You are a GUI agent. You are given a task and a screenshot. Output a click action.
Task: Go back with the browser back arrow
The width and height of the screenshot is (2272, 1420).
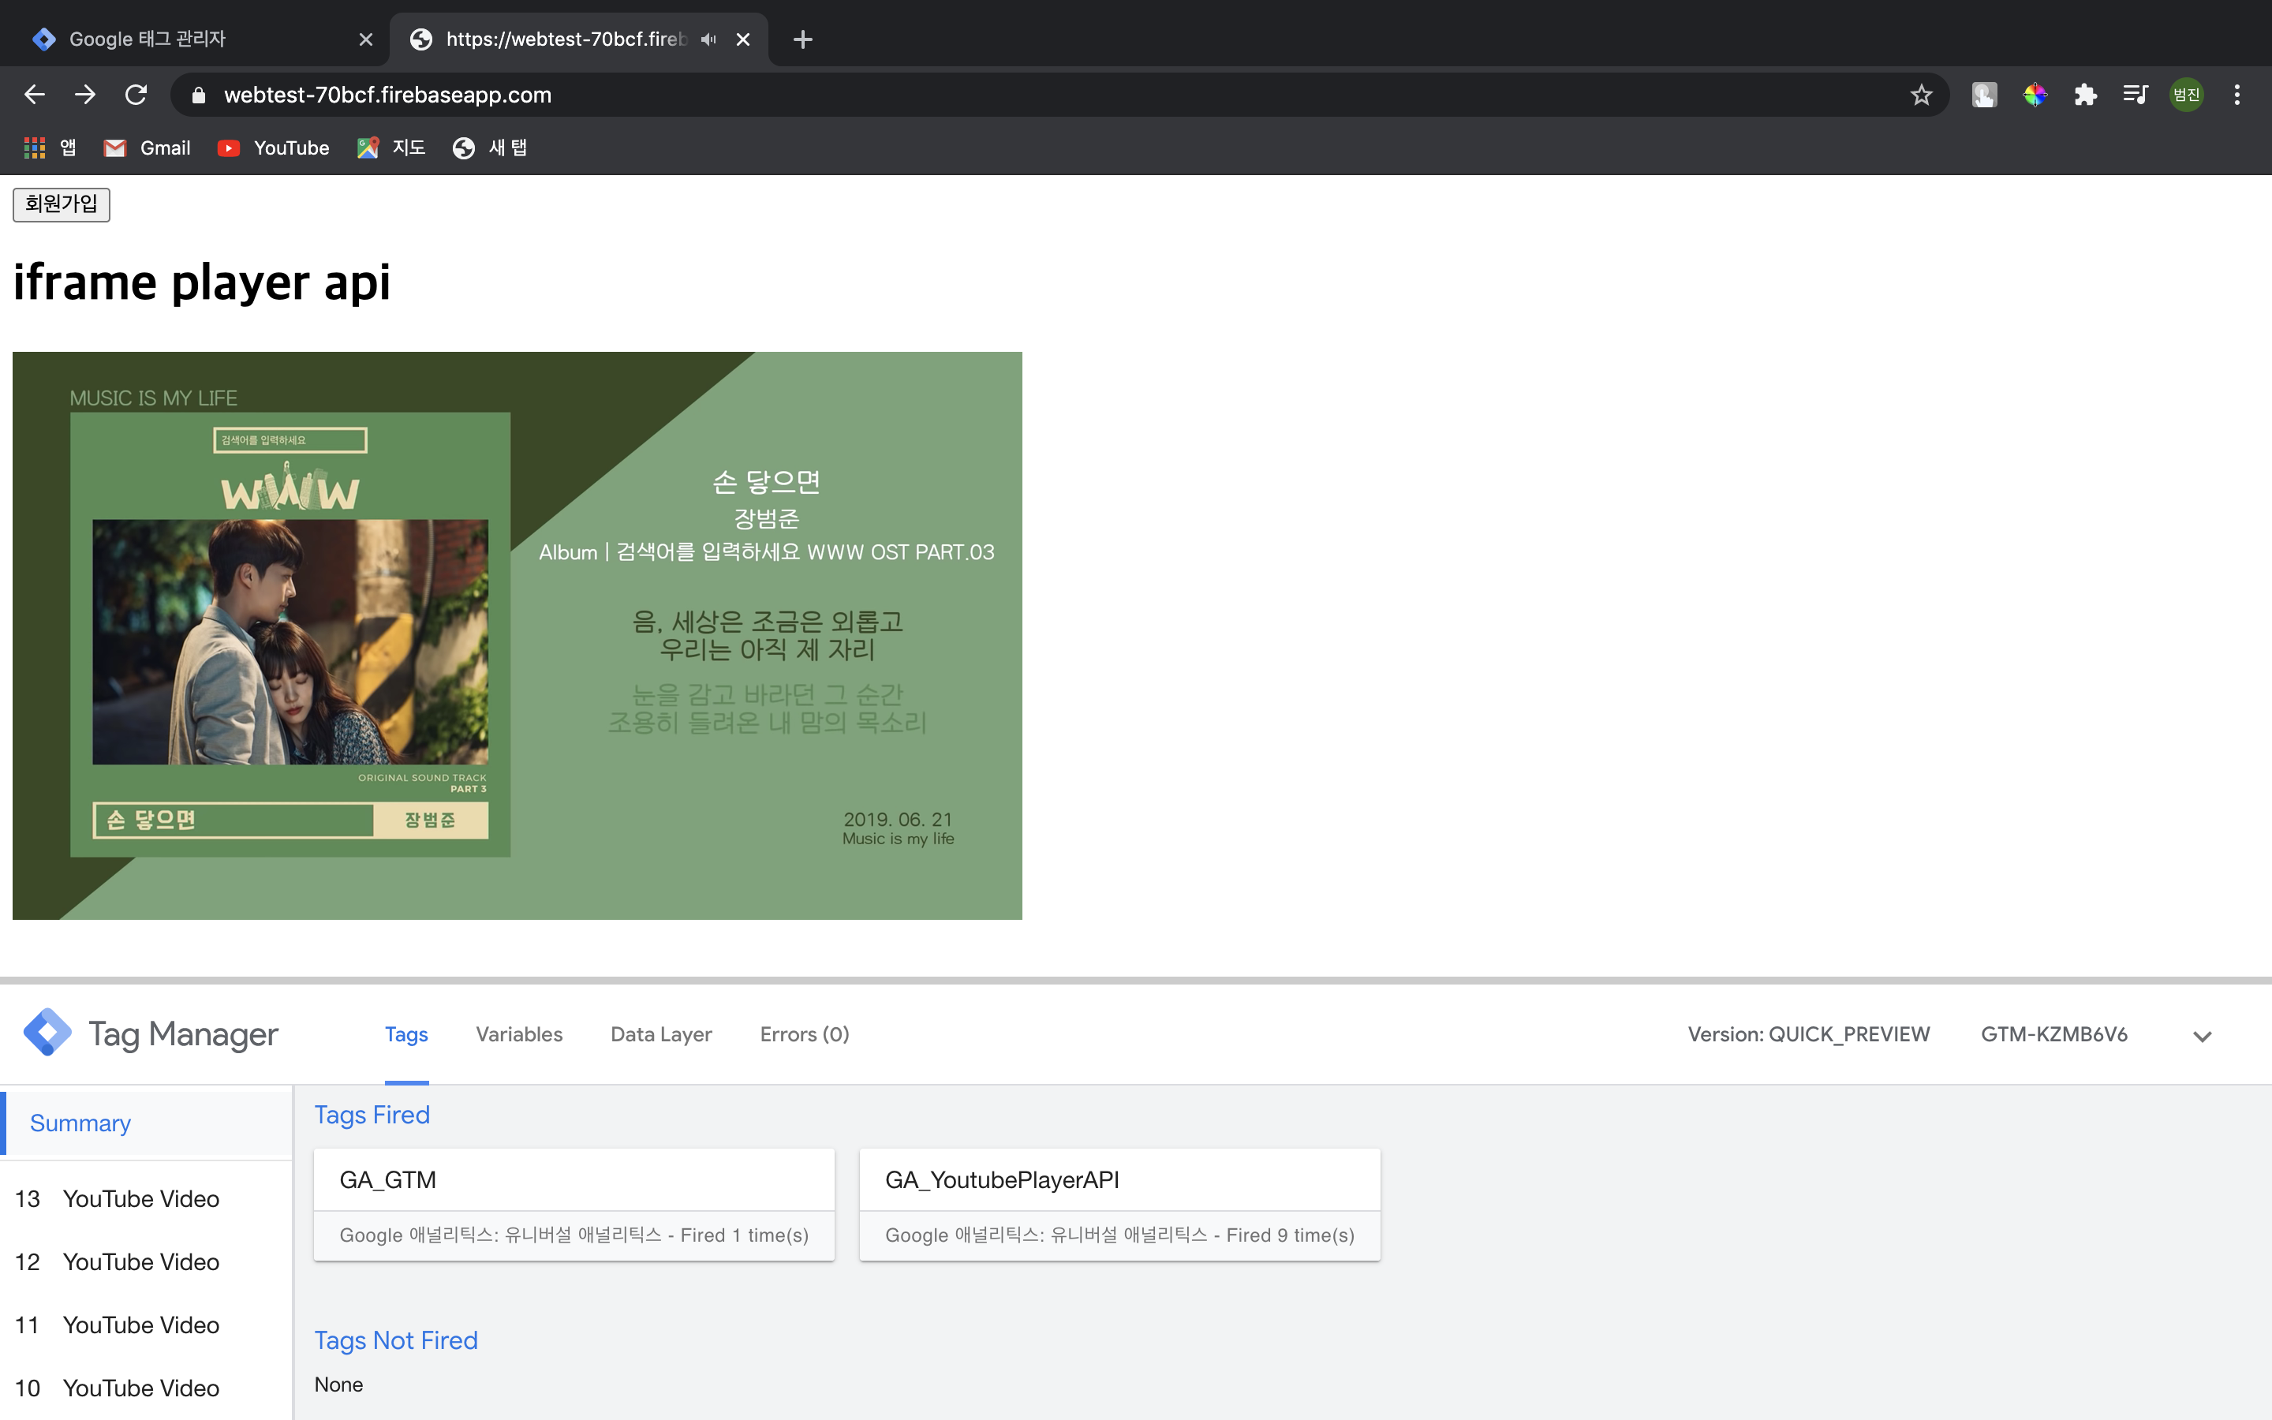point(35,95)
